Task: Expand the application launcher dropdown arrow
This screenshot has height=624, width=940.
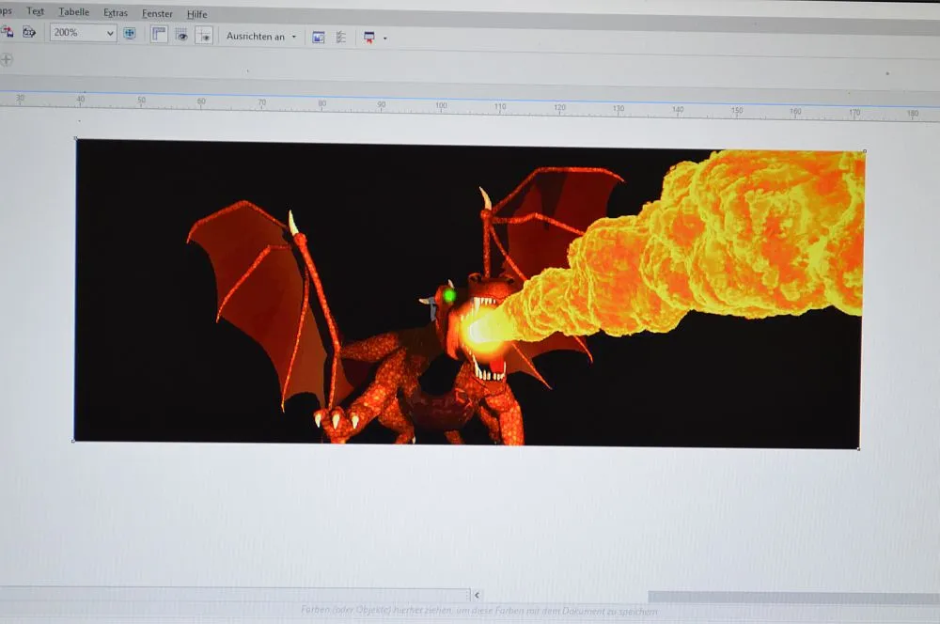Action: [385, 39]
